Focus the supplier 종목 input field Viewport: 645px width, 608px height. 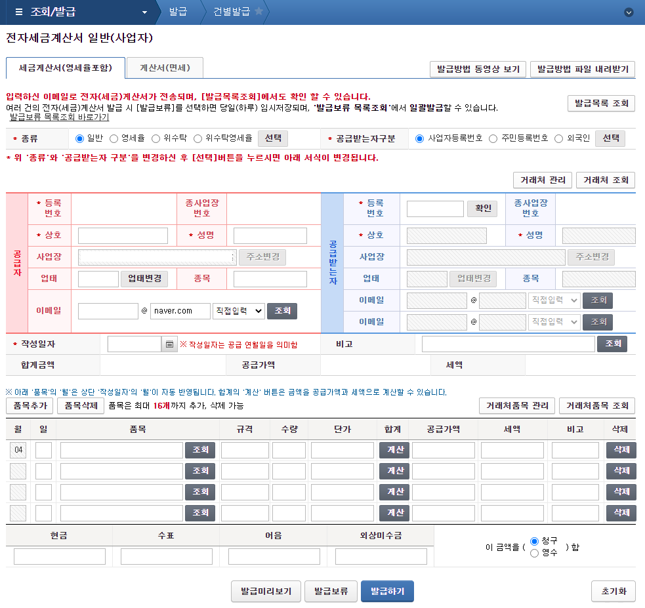coord(270,279)
